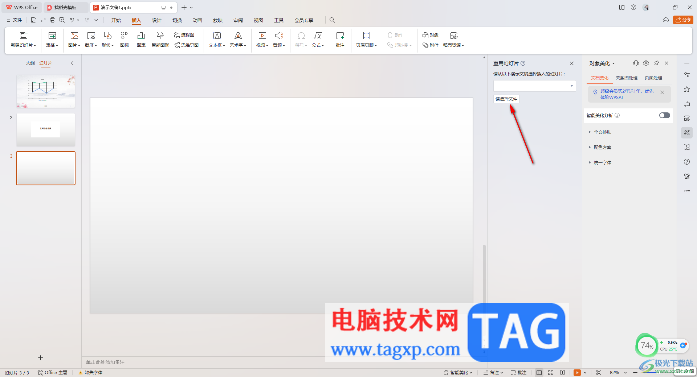Open the 形状 shapes dropdown

[x=108, y=45]
